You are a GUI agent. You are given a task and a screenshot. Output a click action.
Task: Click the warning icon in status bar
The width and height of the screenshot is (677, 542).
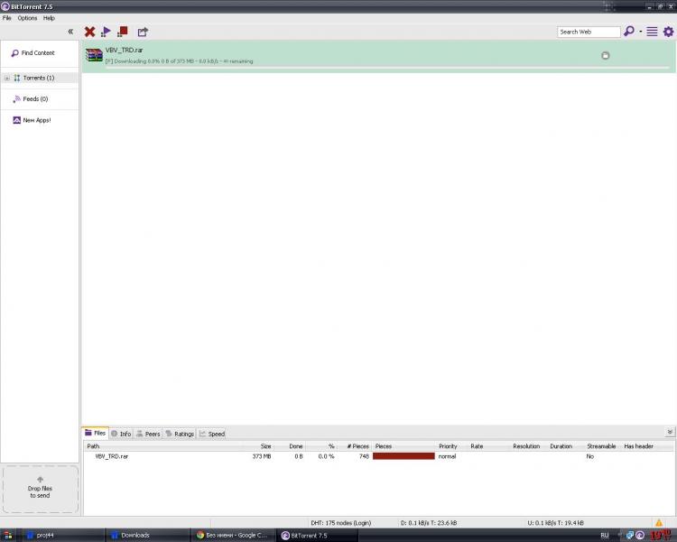tap(659, 522)
